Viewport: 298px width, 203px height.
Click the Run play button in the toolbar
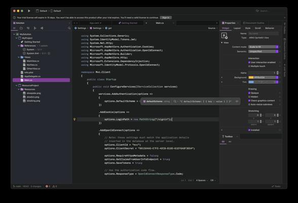point(29,11)
